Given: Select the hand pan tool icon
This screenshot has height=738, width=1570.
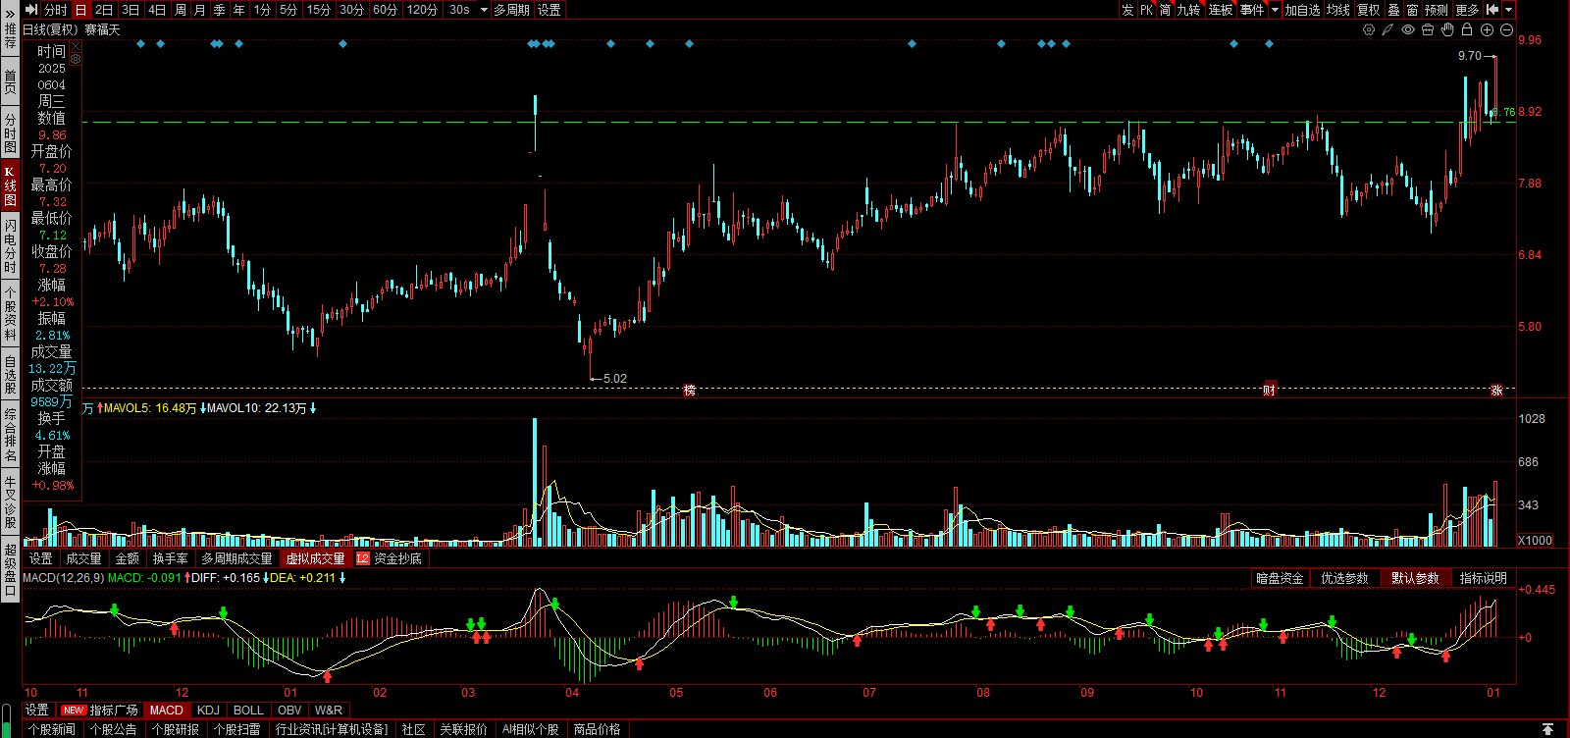Looking at the screenshot, I should pos(1447,29).
